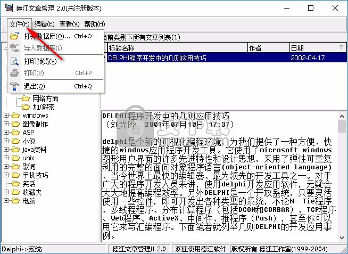The width and height of the screenshot is (348, 254).
Task: Open the 查看(V) menu
Action: click(x=69, y=24)
